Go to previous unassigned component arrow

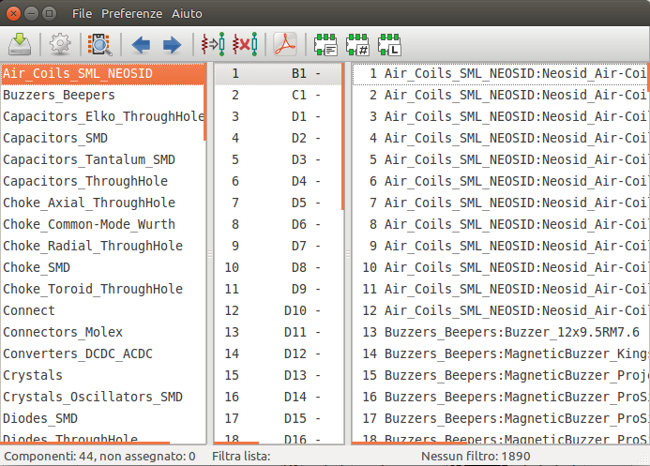tap(141, 44)
